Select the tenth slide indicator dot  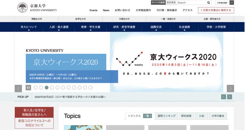(x=85, y=88)
